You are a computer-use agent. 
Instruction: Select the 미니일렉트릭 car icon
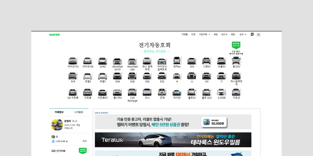236,76
